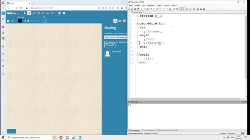Collapse the procedure hi code fold
This screenshot has width=250, height=140.
(x=137, y=23)
